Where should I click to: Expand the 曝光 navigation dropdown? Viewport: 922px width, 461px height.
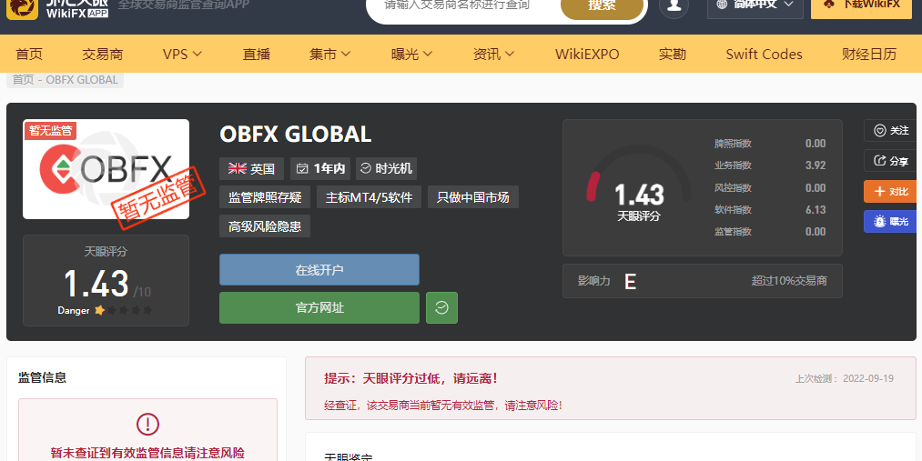pos(411,54)
